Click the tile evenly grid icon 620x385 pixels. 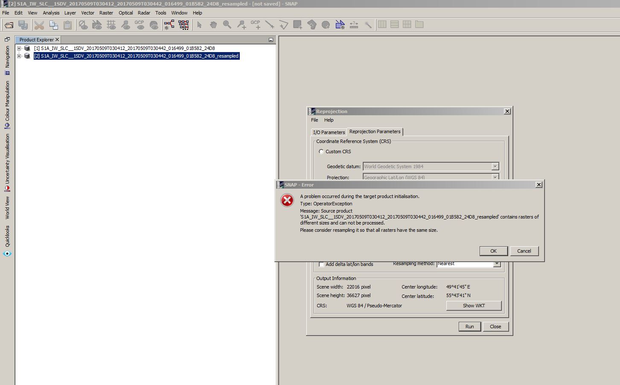click(407, 25)
